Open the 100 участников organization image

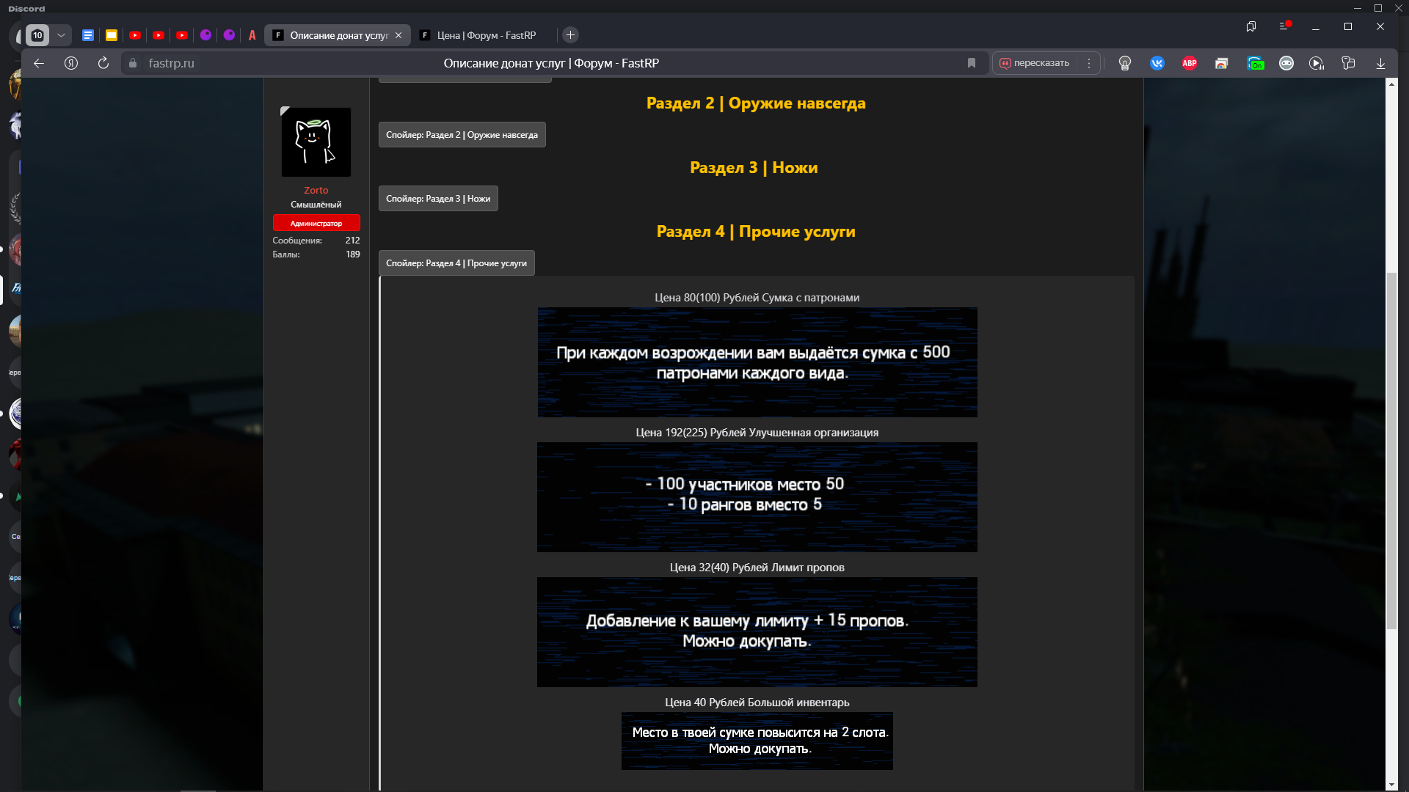pos(757,497)
